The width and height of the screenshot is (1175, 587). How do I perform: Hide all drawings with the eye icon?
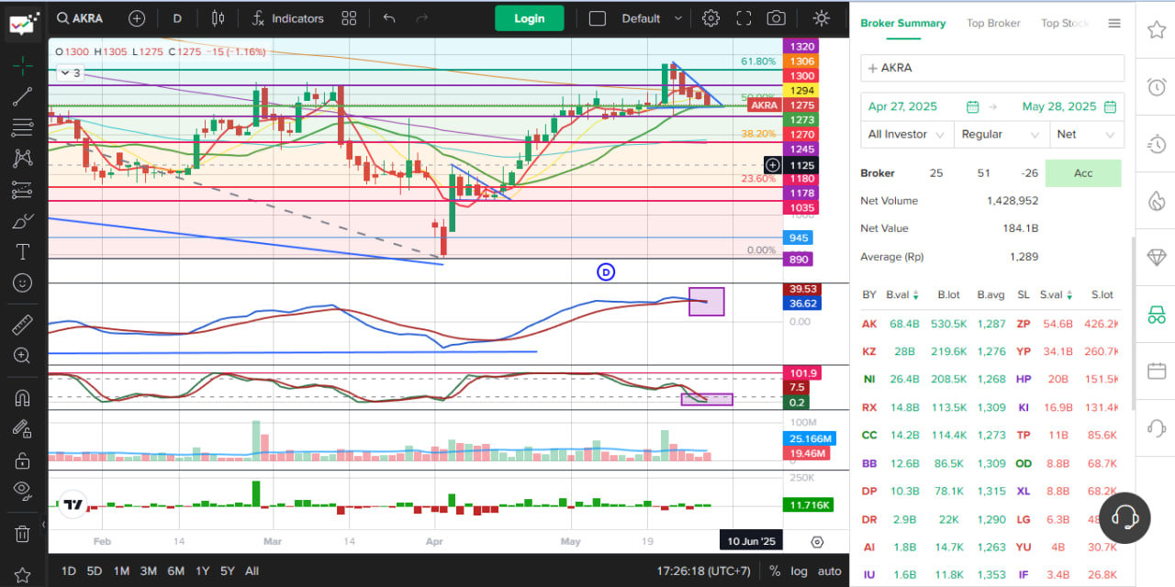(x=23, y=490)
